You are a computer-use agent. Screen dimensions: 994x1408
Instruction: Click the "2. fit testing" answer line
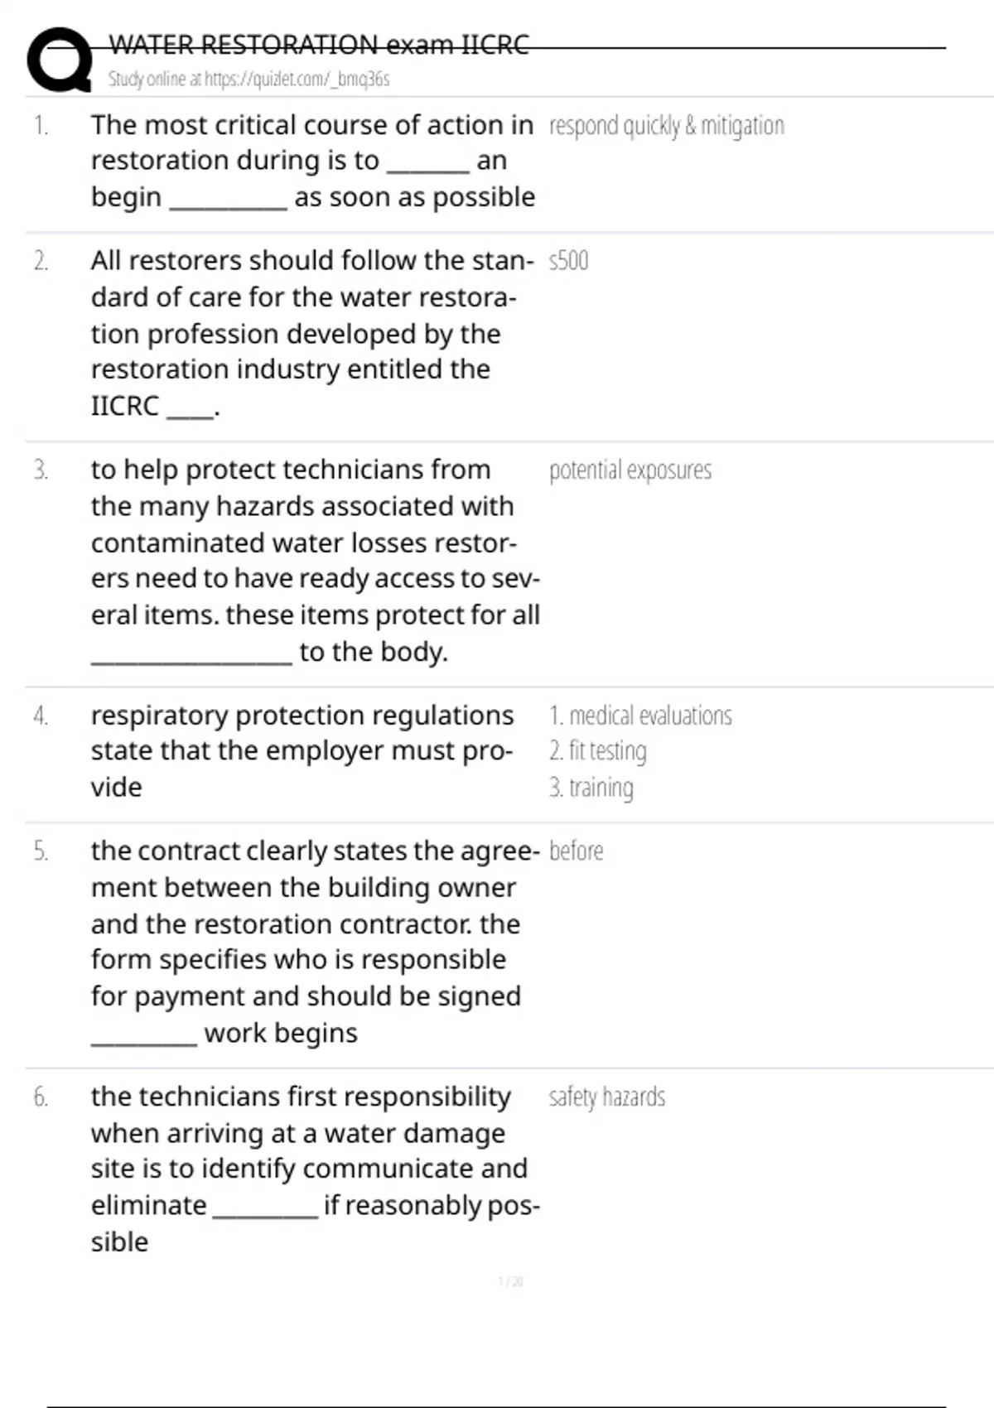coord(597,751)
